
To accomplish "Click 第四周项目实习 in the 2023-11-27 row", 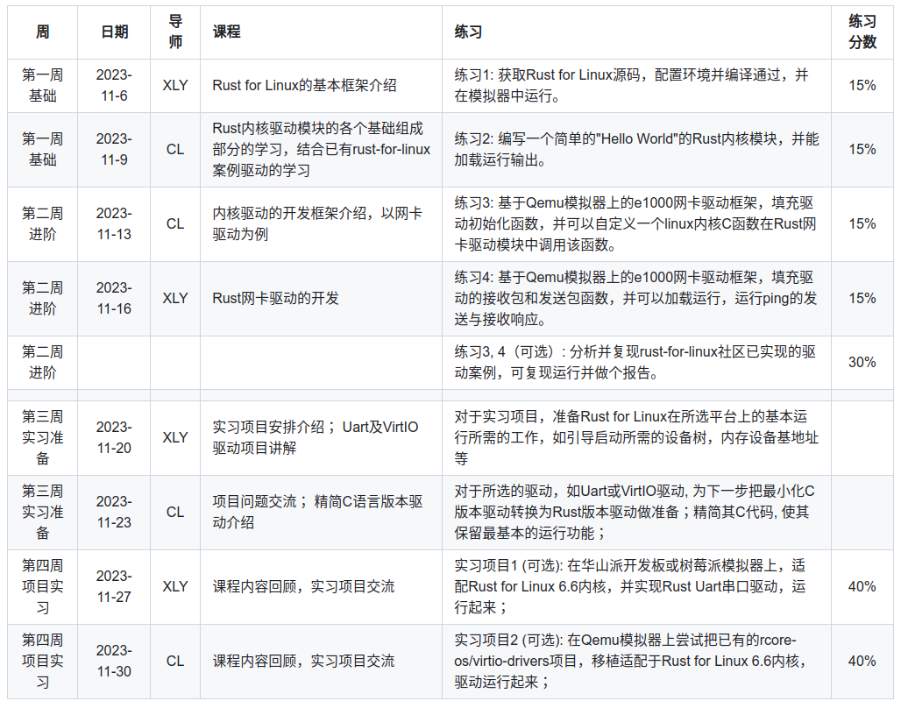I will pyautogui.click(x=43, y=587).
